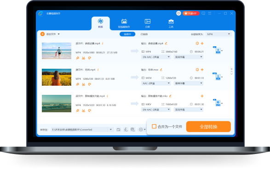270x170 pixels.
Task: Open audio track dropdown in 3840x2160 output row
Action: pyautogui.click(x=156, y=57)
